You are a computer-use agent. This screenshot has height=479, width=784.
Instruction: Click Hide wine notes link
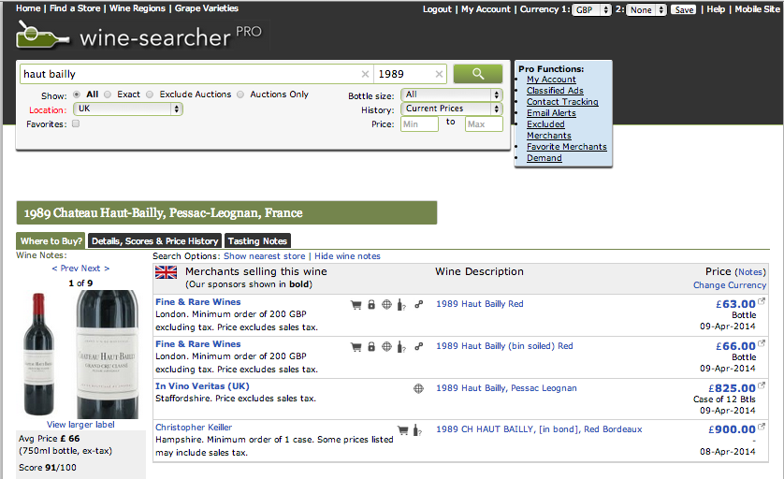coord(347,256)
